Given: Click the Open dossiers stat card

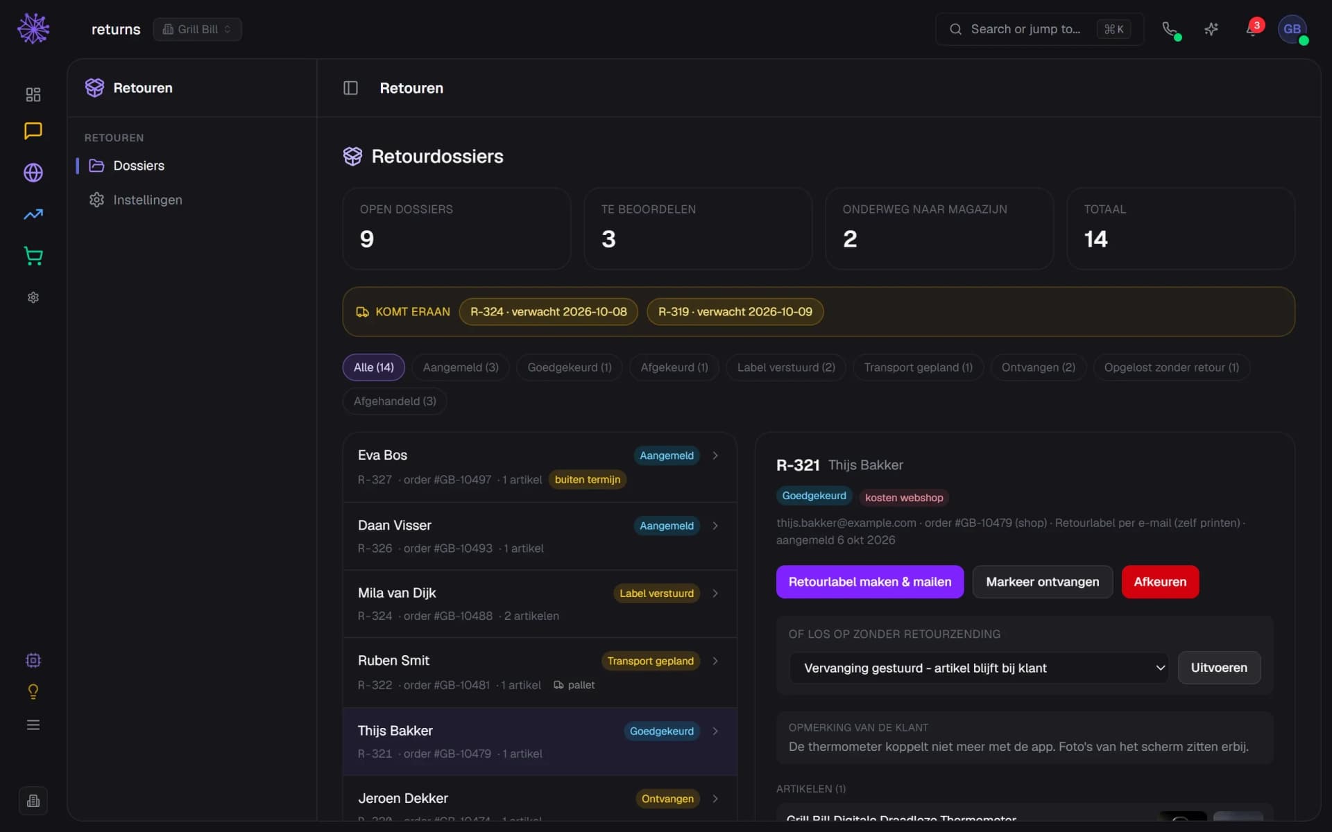Looking at the screenshot, I should (x=456, y=229).
